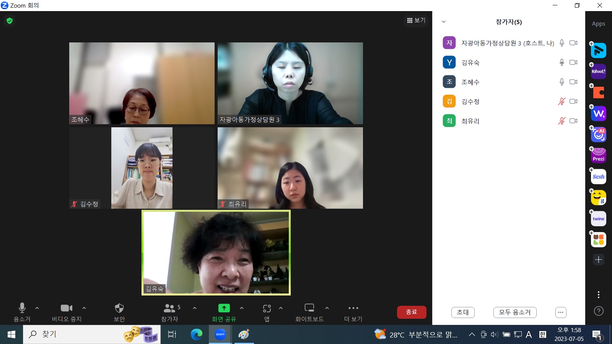612x344 pixels.
Task: Select 김유숙's video thumbnail
Action: [216, 253]
